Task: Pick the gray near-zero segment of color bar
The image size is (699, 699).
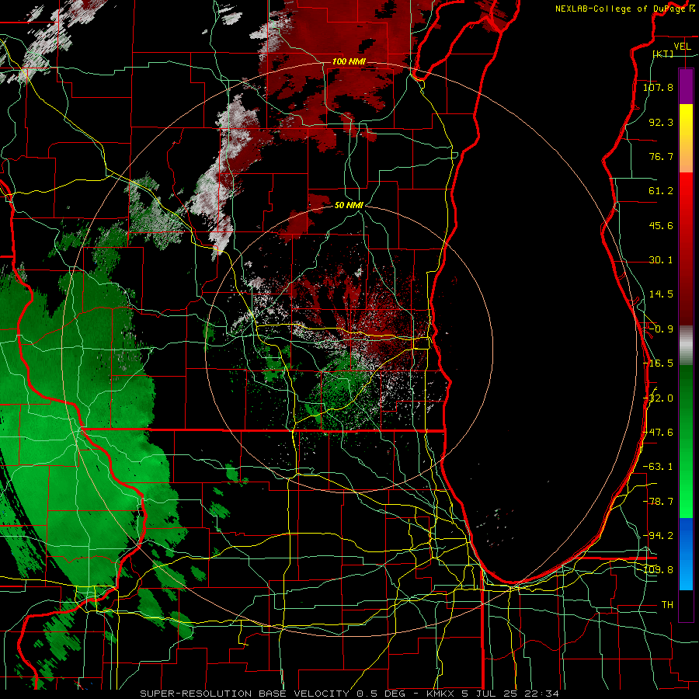Action: [x=686, y=346]
